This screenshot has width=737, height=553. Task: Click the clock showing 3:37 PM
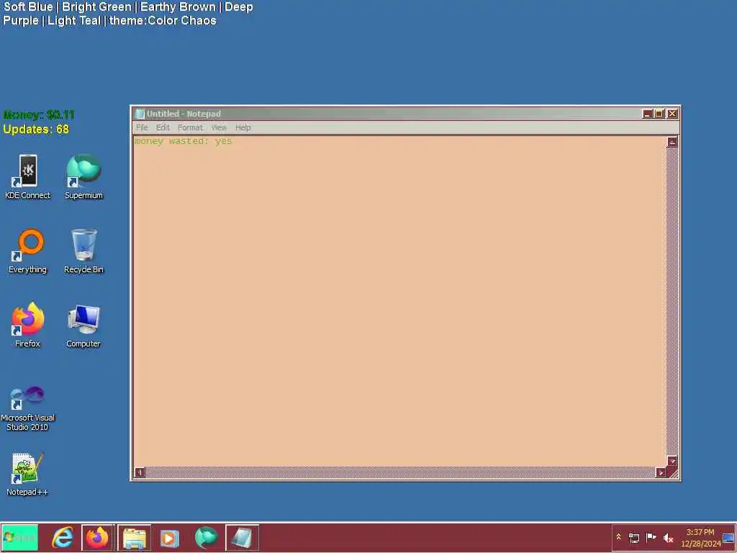tap(700, 537)
